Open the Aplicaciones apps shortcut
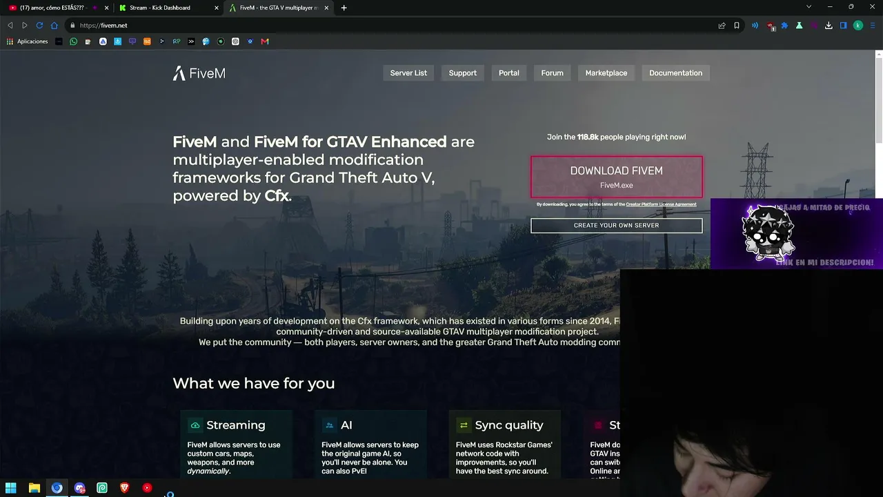 (x=28, y=41)
